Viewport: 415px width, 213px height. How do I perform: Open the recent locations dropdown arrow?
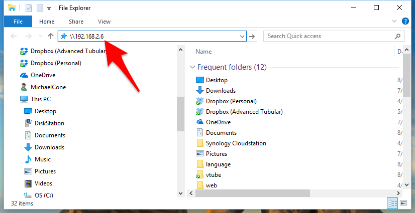click(40, 36)
